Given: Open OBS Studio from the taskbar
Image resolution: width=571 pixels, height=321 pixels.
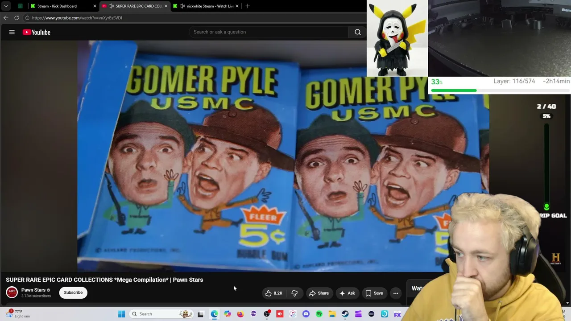Looking at the screenshot, I should coord(267,314).
